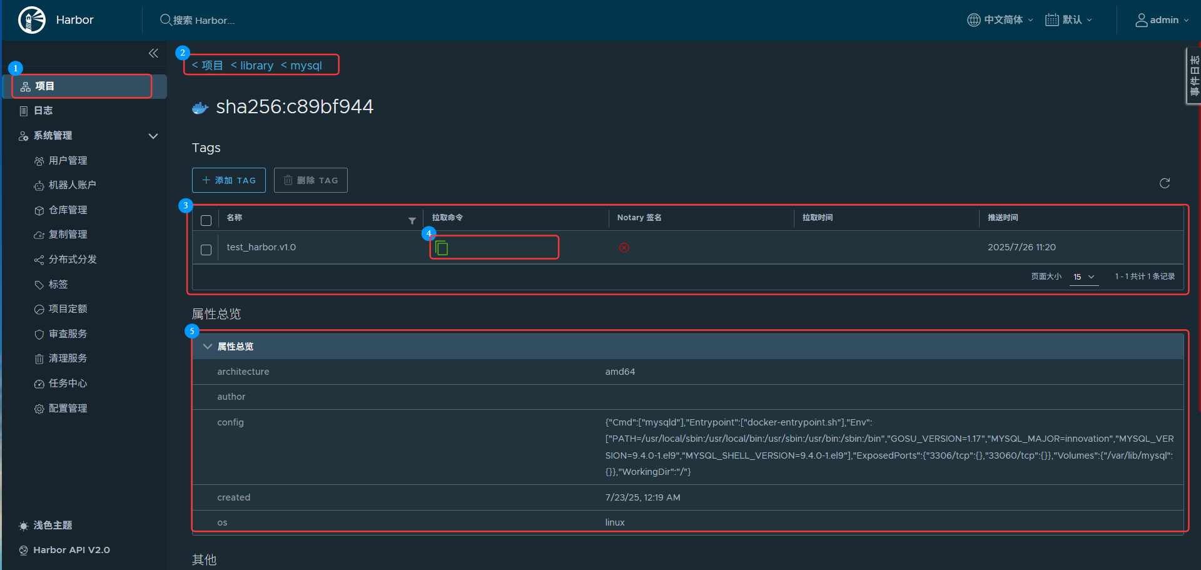Click the 搜索 Harbor search field
Image resolution: width=1201 pixels, height=570 pixels.
(204, 21)
